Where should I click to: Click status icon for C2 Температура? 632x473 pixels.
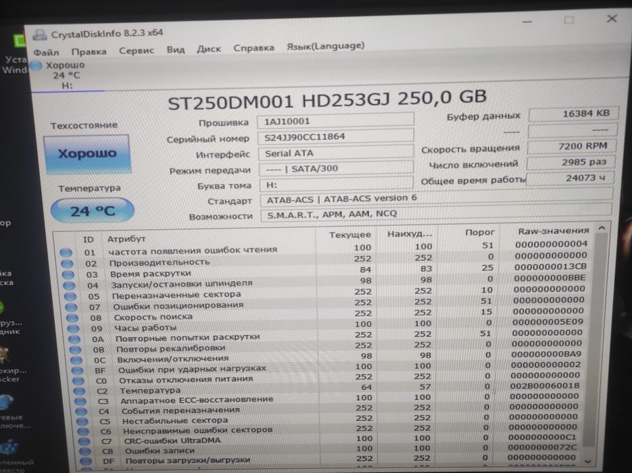point(79,391)
